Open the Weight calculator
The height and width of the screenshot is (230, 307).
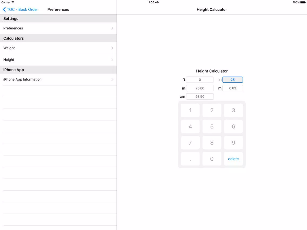pyautogui.click(x=58, y=48)
